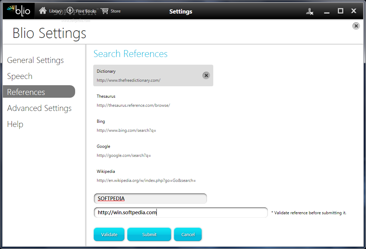Click the Cancel button

pyautogui.click(x=188, y=234)
